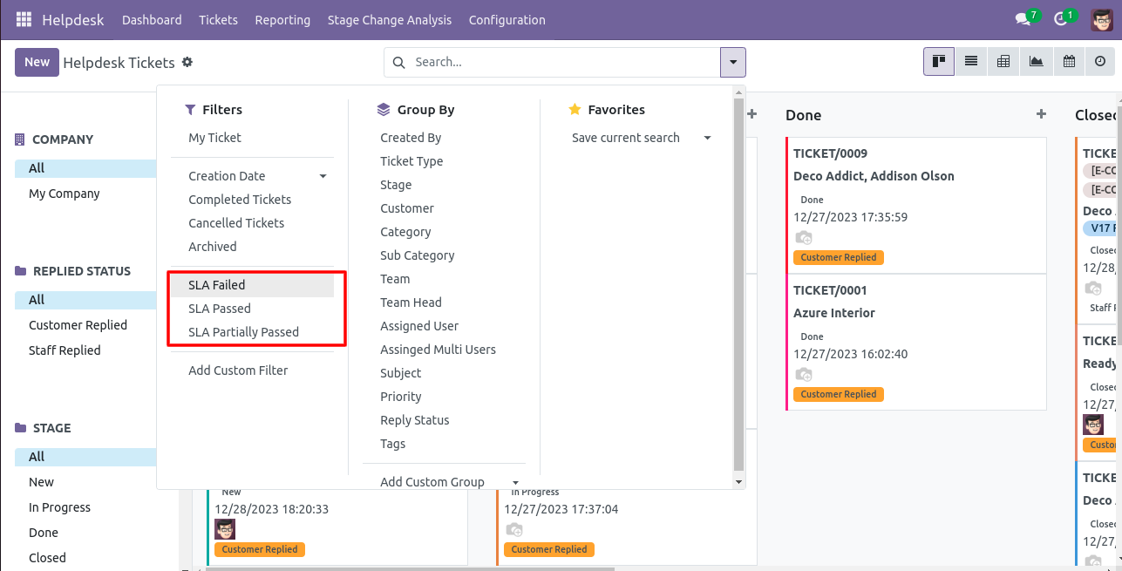This screenshot has width=1122, height=571.
Task: Open the user avatar menu
Action: pos(1102,19)
